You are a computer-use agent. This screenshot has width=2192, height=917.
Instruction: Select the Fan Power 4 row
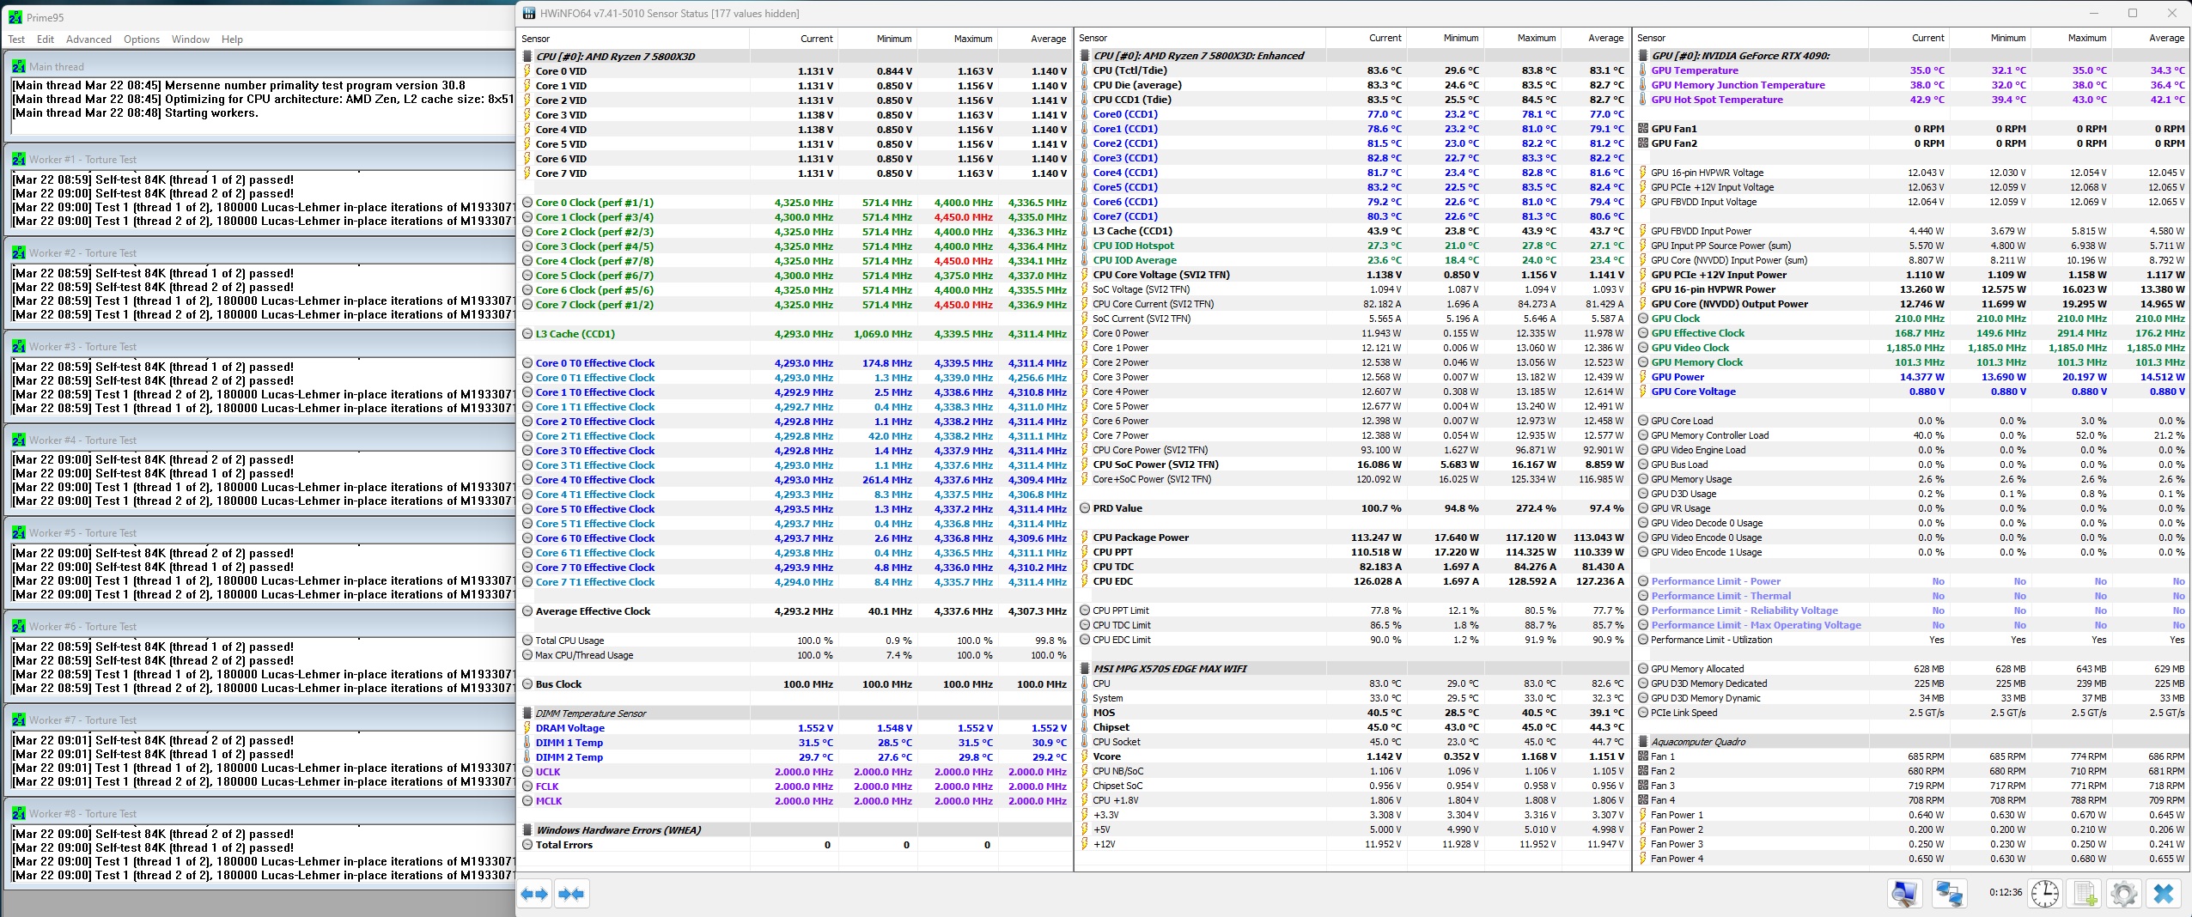(x=1912, y=859)
